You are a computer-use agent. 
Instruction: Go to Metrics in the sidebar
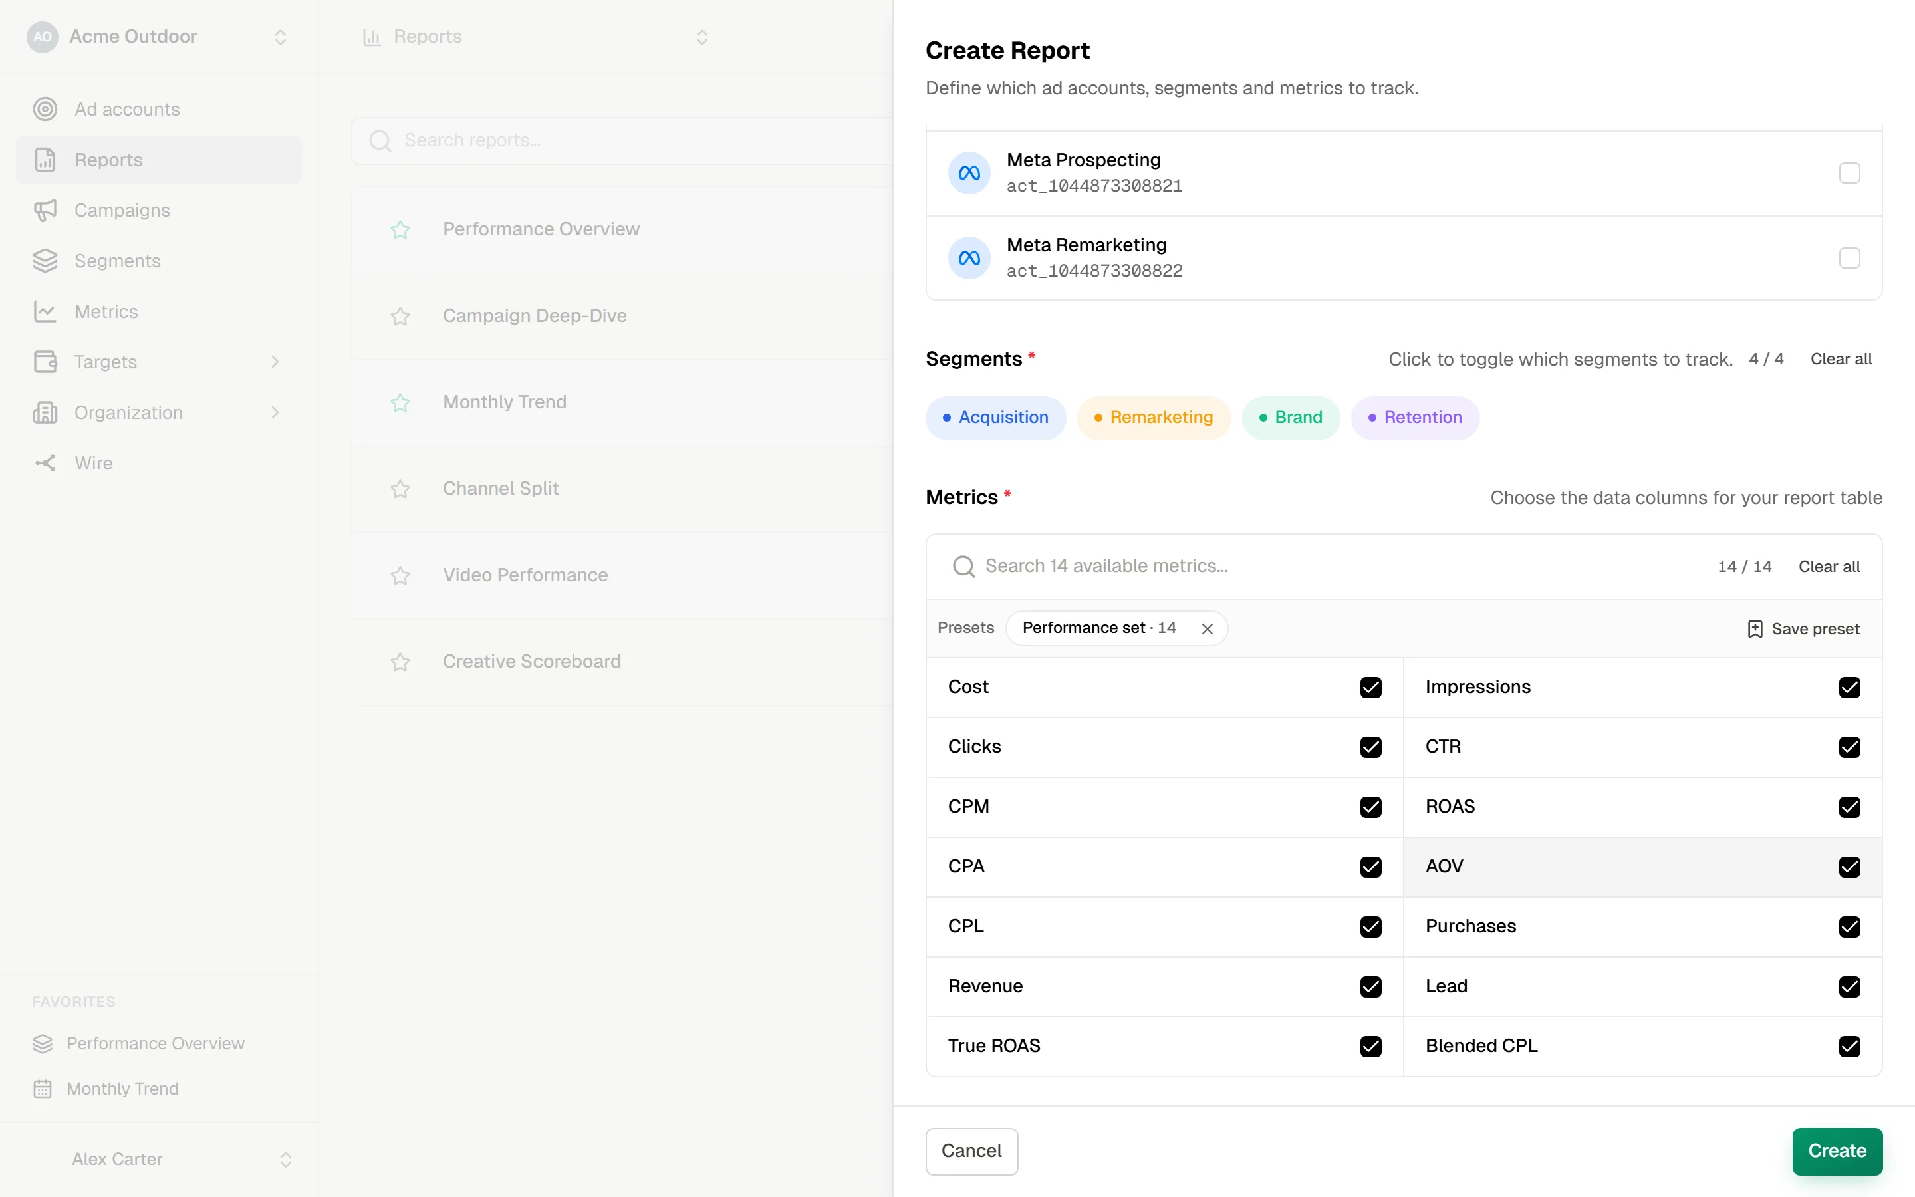pyautogui.click(x=158, y=311)
